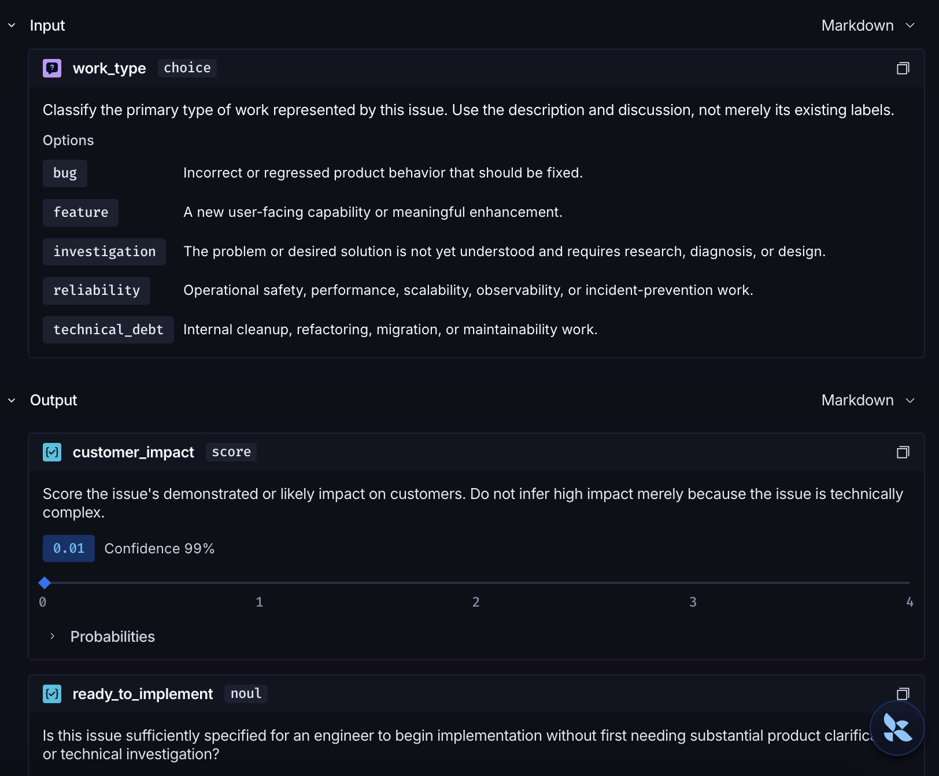Select the investigation option
The image size is (939, 776).
click(x=104, y=252)
